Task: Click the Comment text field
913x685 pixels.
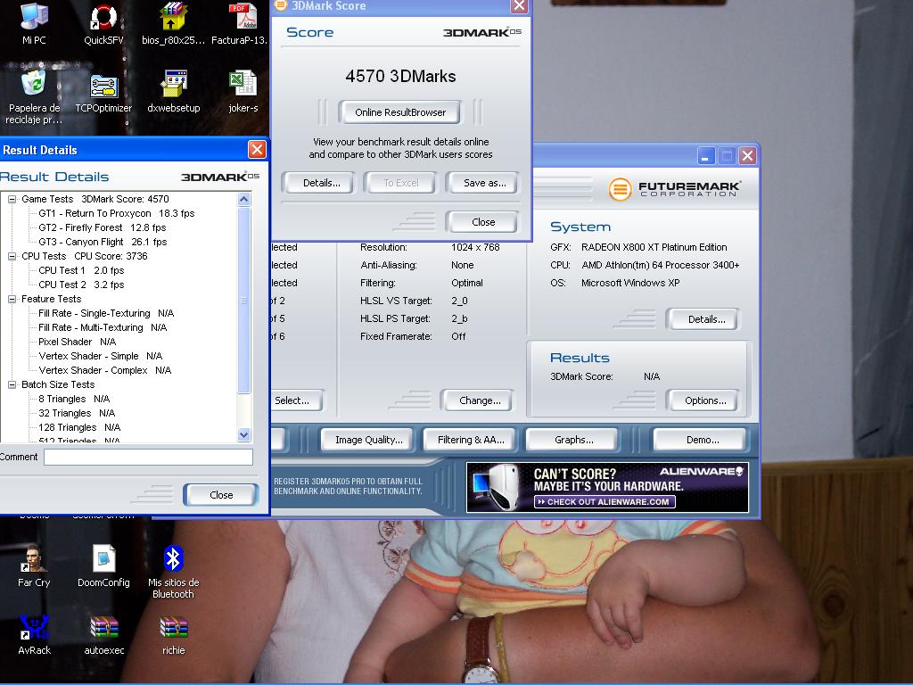Action: click(x=148, y=457)
